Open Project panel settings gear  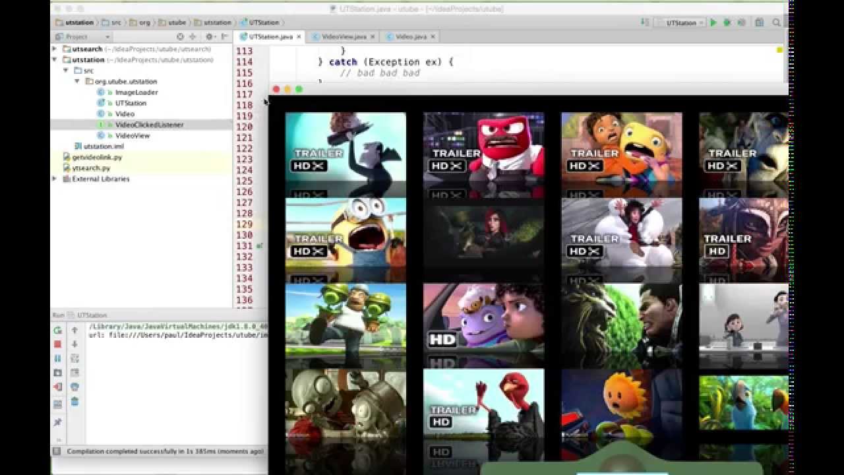210,37
